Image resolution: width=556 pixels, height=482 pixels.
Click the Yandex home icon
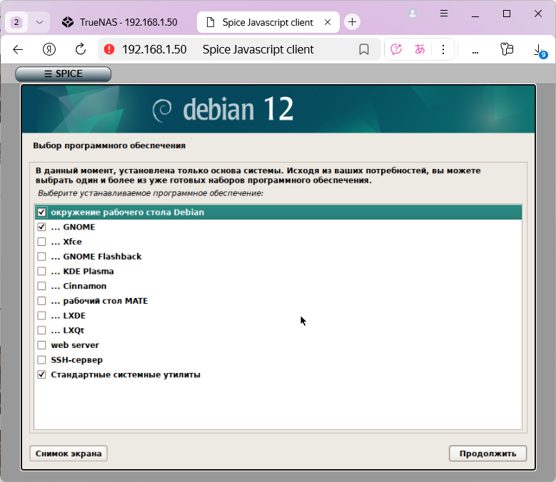[x=49, y=49]
